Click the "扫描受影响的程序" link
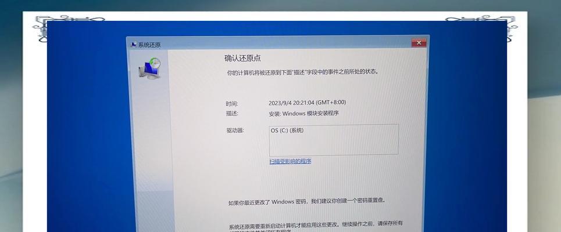This screenshot has width=561, height=232. coord(290,161)
